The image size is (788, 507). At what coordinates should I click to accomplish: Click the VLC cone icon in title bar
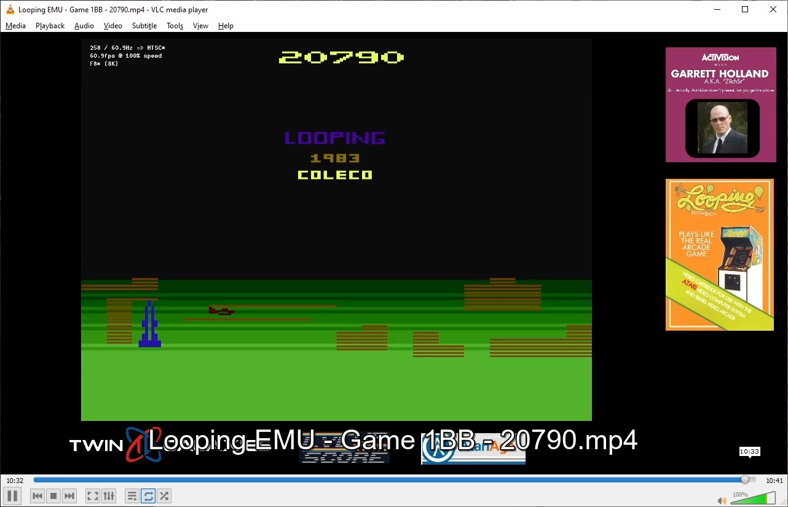coord(10,9)
